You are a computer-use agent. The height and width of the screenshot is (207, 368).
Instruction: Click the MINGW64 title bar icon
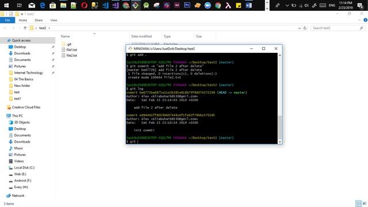pos(130,48)
